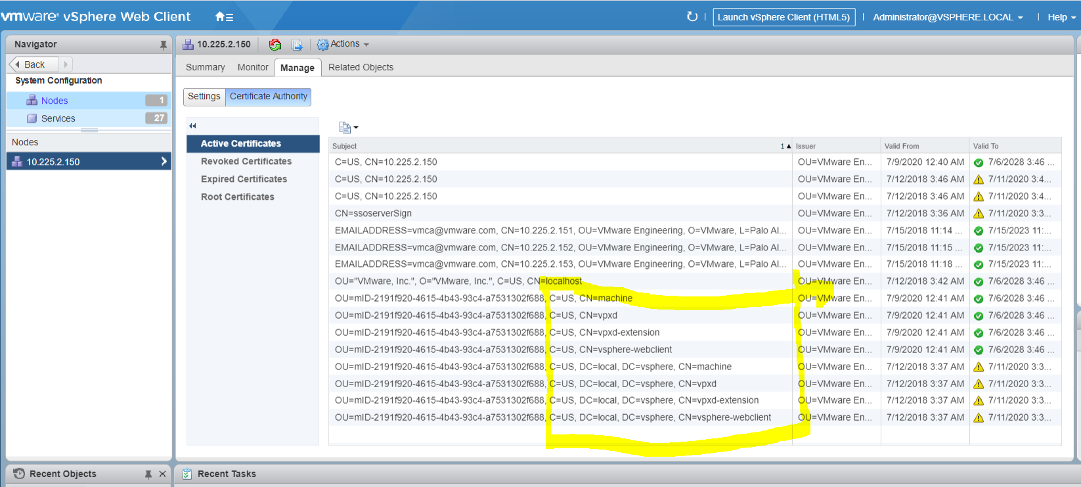1081x487 pixels.
Task: Select certificate with CN=10.225.2.153
Action: pos(695,264)
